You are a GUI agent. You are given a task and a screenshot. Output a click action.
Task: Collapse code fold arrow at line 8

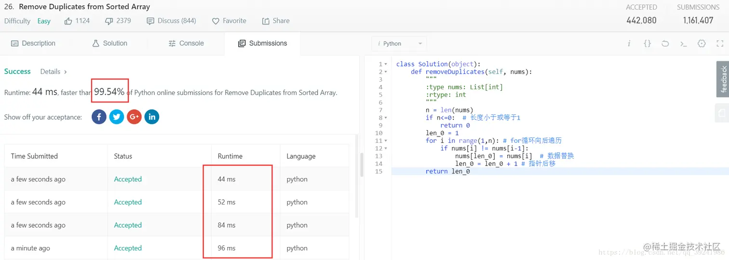coord(386,118)
